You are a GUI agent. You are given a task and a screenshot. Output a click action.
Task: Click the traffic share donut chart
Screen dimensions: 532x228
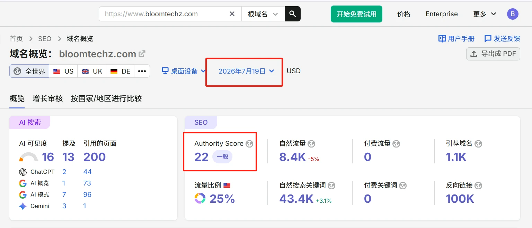[200, 198]
